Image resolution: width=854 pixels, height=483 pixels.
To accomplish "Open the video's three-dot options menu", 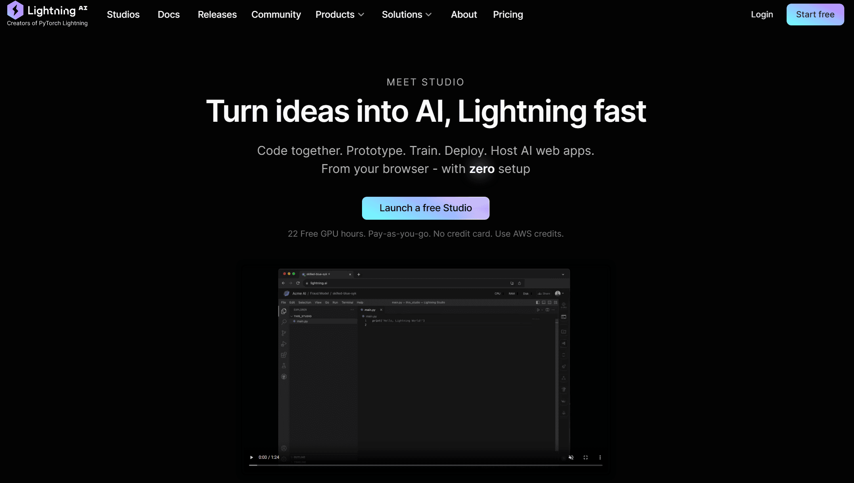I will 600,457.
